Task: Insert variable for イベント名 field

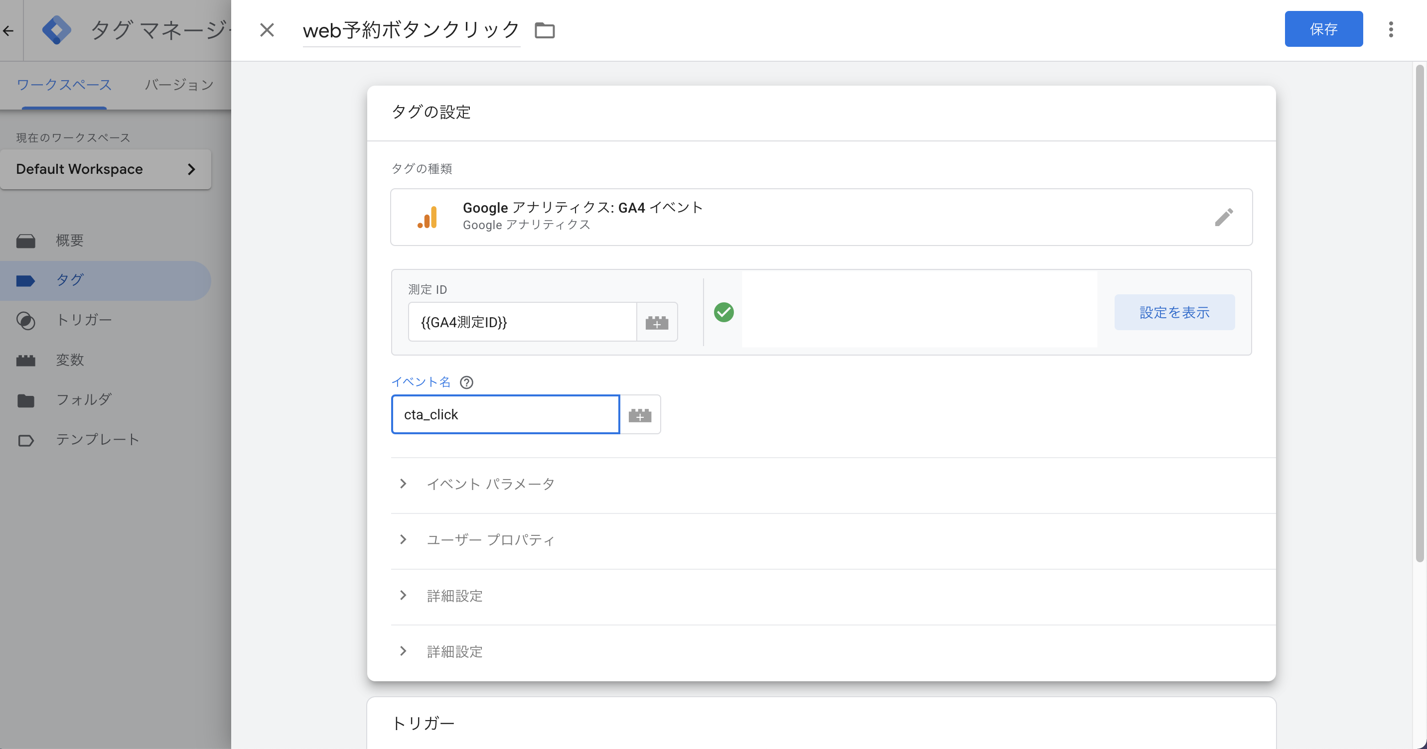Action: tap(640, 415)
